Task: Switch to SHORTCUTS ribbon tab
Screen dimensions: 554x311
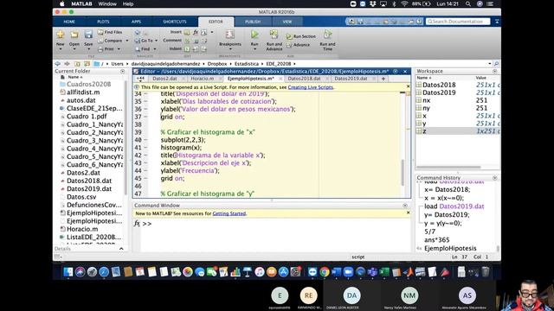Action: [x=175, y=22]
